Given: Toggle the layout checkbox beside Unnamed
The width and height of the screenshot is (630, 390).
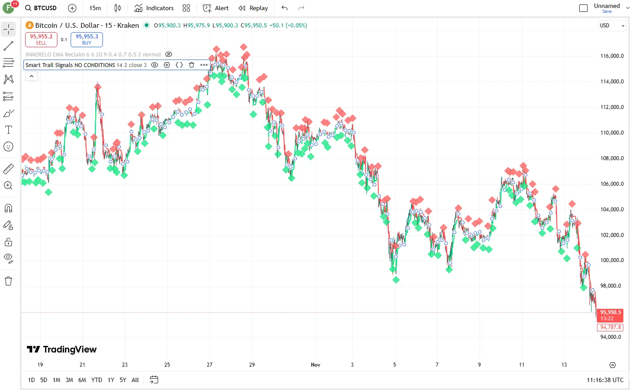Looking at the screenshot, I should 583,8.
